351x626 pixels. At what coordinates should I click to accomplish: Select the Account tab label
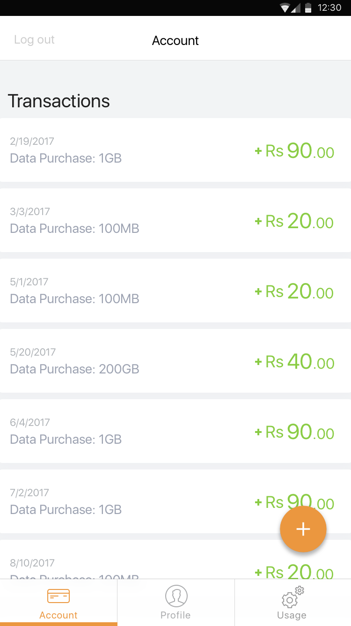pos(58,615)
